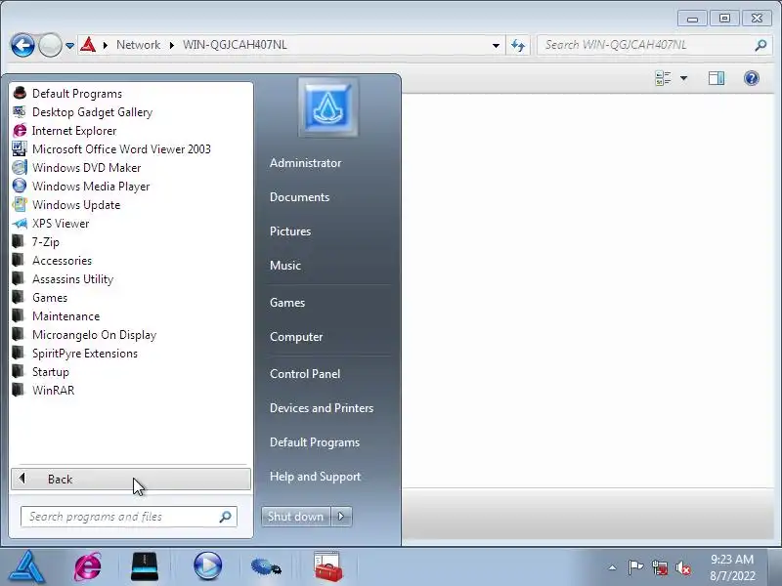
Task: Toggle the preview pane
Action: point(717,78)
